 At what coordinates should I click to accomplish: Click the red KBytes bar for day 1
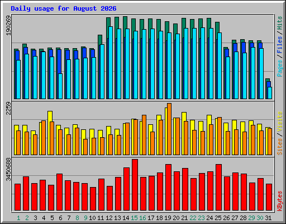[18, 197]
